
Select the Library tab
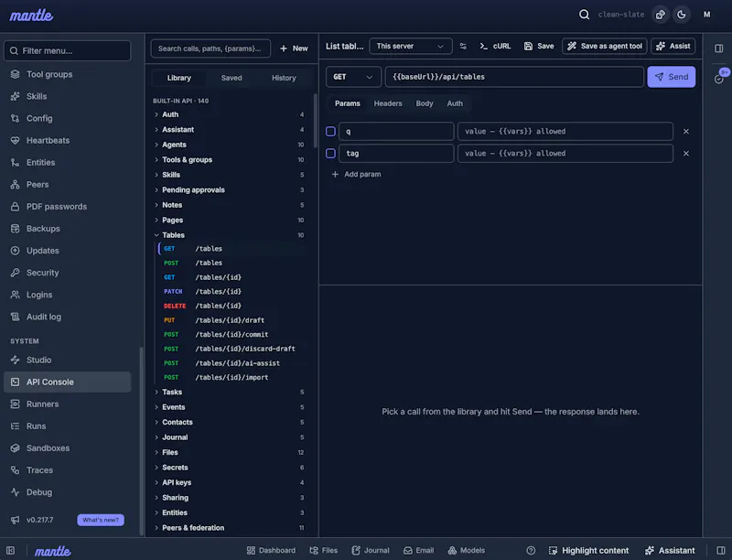(179, 78)
